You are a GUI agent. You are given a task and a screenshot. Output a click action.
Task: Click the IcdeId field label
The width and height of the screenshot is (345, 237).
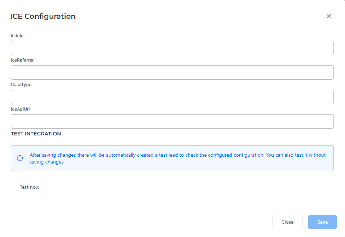coord(17,36)
